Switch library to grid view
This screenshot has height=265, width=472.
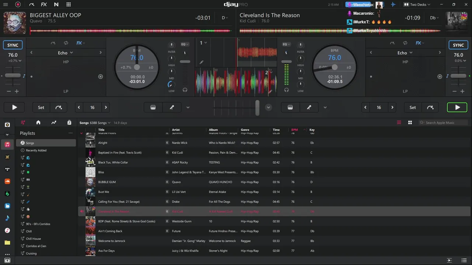[410, 123]
